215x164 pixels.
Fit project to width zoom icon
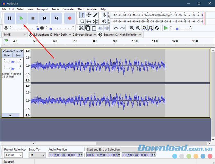(x=151, y=28)
